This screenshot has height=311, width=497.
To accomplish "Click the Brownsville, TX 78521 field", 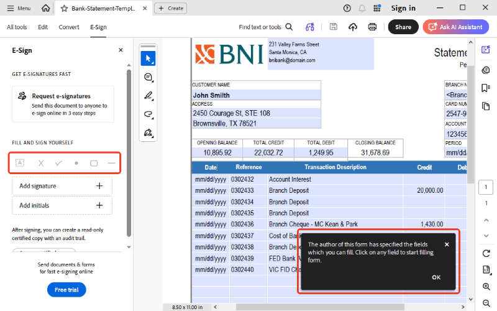I will (x=256, y=123).
